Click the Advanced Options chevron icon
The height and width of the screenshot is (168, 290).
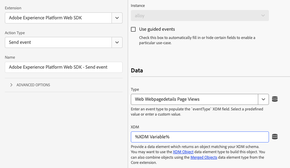(11, 85)
